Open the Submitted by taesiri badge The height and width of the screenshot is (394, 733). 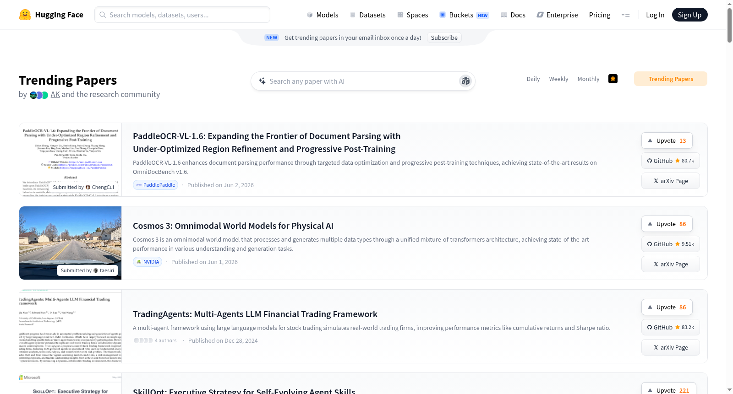[88, 270]
